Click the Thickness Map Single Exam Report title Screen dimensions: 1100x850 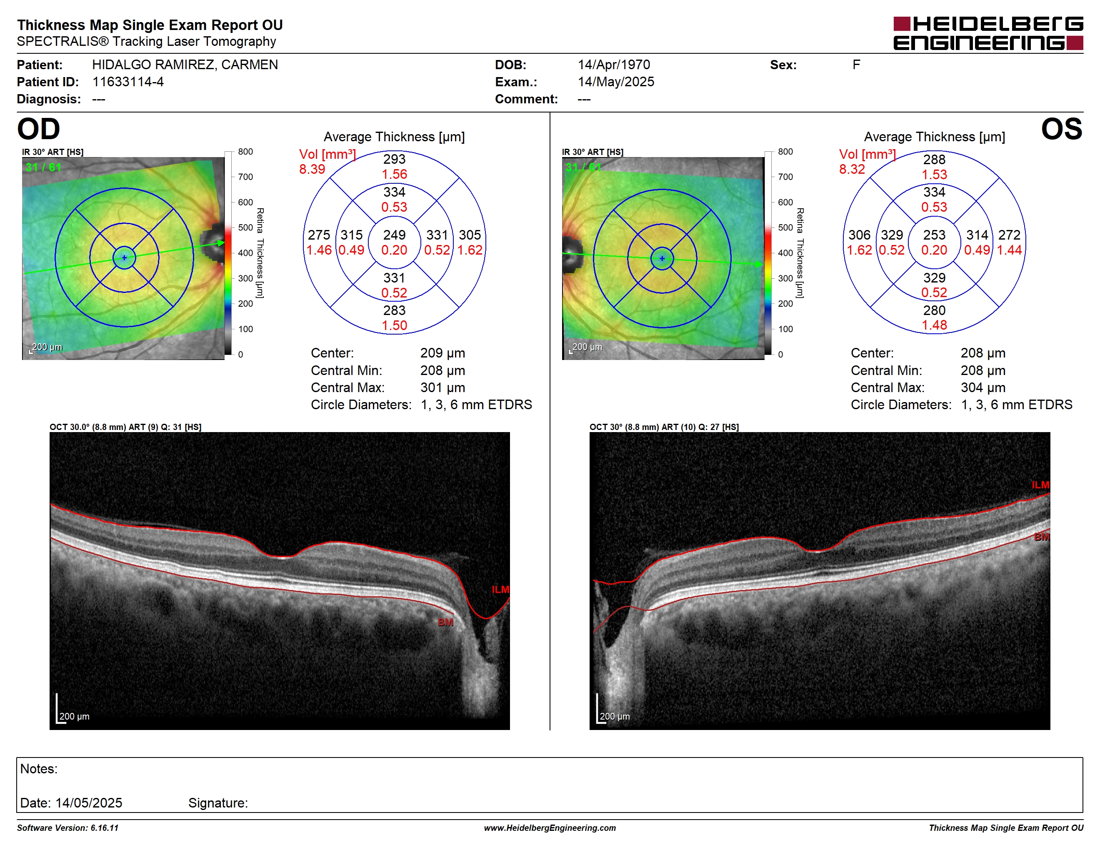[x=150, y=25]
